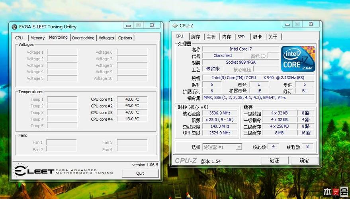Click the 线程数 value 8
Screen dimensions: 350x199
[x=307, y=146]
